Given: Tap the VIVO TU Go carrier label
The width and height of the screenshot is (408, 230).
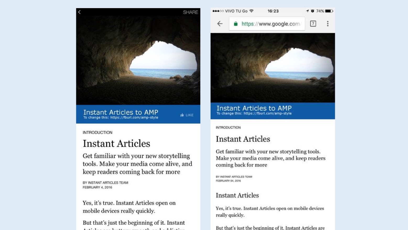Looking at the screenshot, I should [x=236, y=11].
